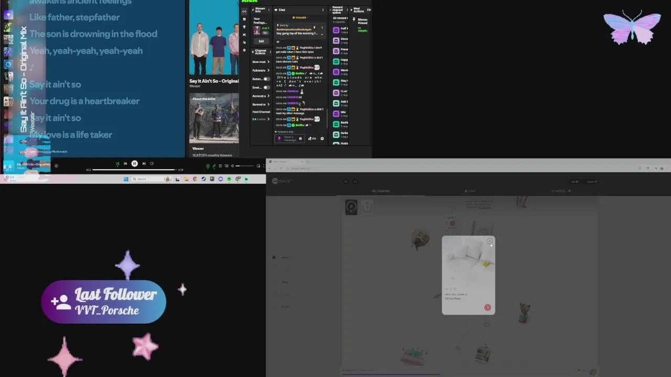Click the Idle reward request
Viewport: 671px width, 377px height.
pyautogui.click(x=340, y=114)
